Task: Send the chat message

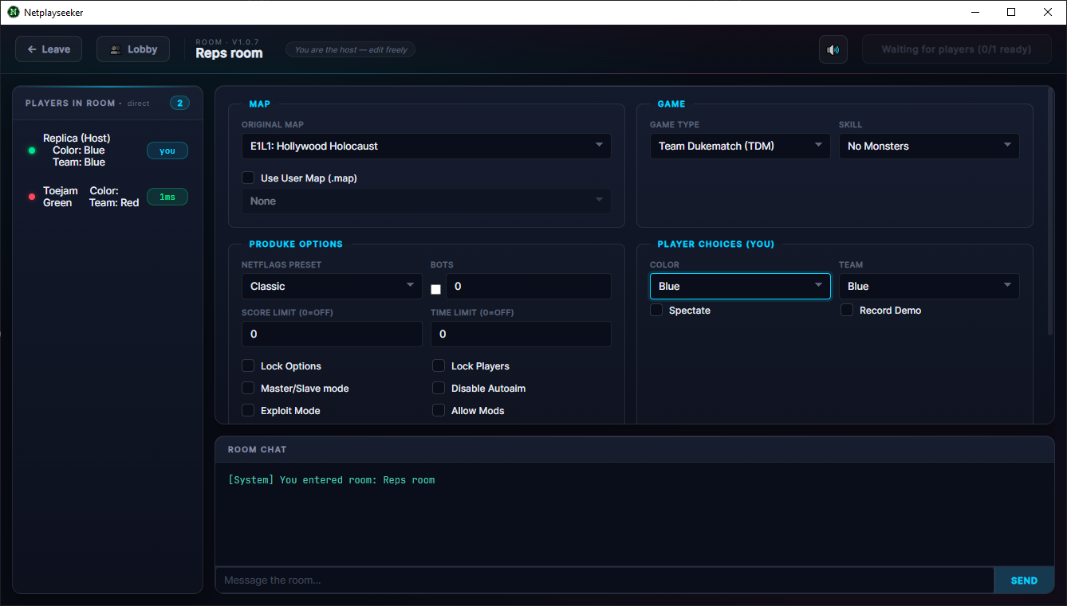Action: point(1024,581)
